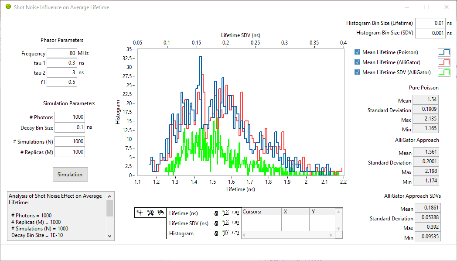Image resolution: width=457 pixels, height=261 pixels.
Task: Autoscale once the Histogram Y axis
Action: click(225, 233)
